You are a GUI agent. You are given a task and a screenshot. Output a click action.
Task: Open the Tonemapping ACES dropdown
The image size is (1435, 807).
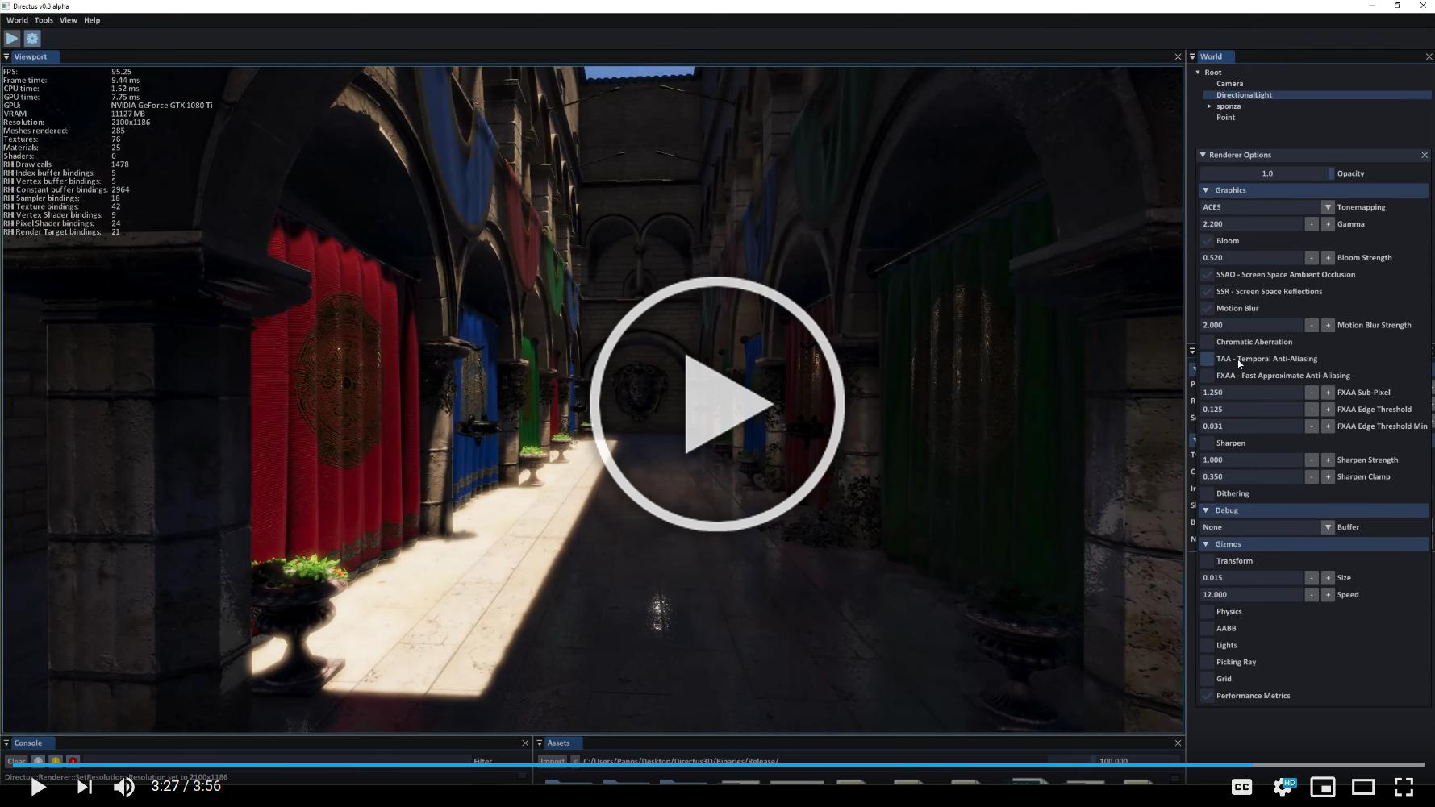(x=1266, y=207)
